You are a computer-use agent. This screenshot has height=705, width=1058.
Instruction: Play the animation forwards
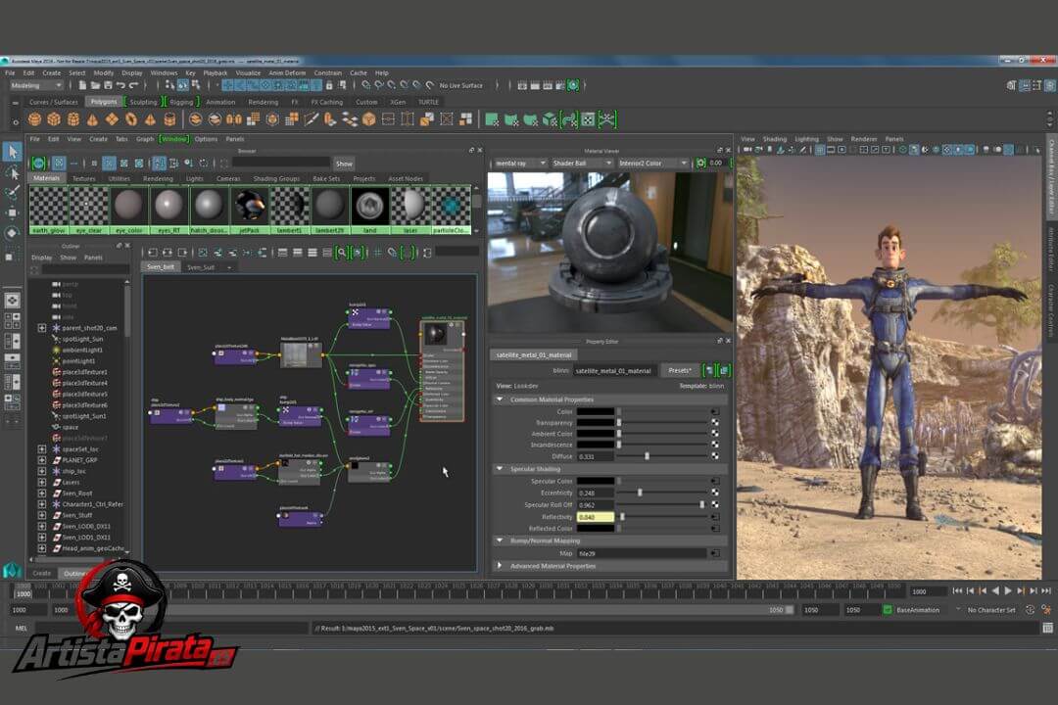click(1008, 591)
